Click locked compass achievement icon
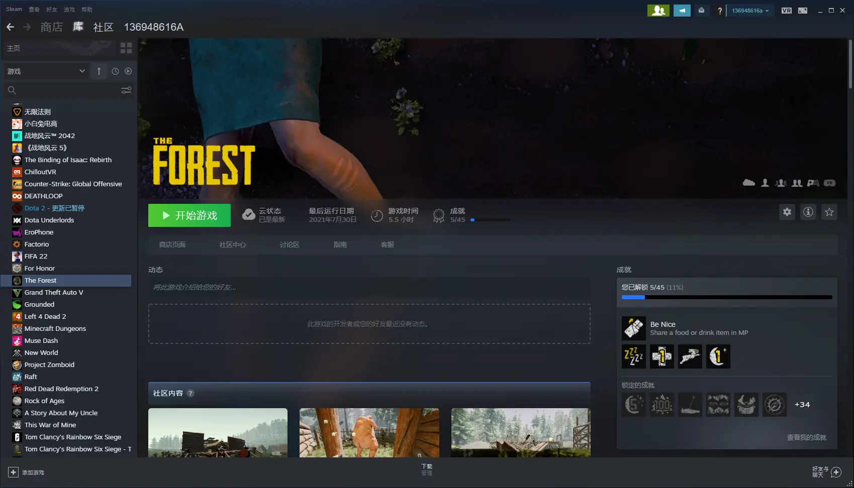The height and width of the screenshot is (488, 854). pyautogui.click(x=774, y=405)
